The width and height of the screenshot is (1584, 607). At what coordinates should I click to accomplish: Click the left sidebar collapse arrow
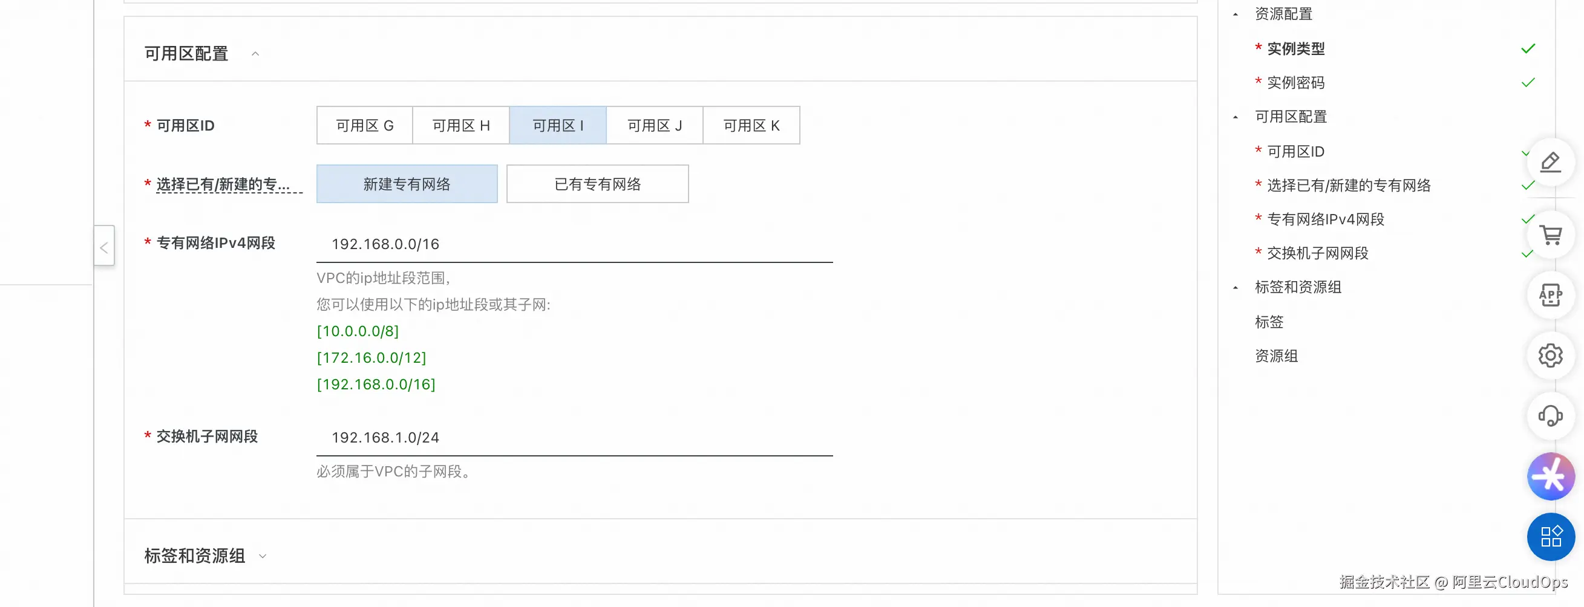click(104, 247)
